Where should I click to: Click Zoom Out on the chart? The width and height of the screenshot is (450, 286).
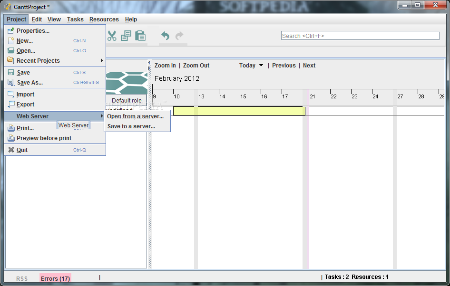tap(196, 66)
